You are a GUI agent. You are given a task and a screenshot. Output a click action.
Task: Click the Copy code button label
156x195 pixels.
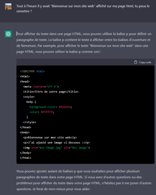click(x=145, y=62)
